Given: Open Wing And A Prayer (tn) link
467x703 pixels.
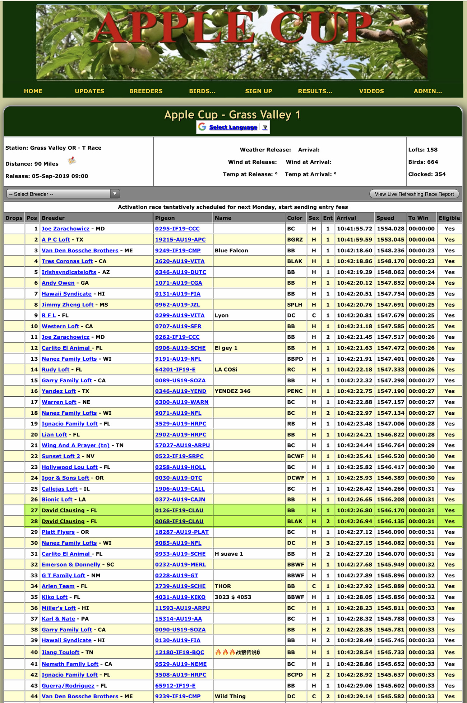Looking at the screenshot, I should pos(76,446).
